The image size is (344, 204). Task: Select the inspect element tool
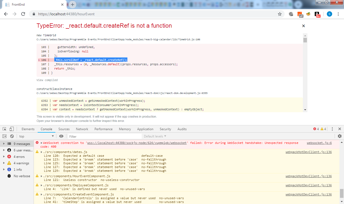point(4,129)
